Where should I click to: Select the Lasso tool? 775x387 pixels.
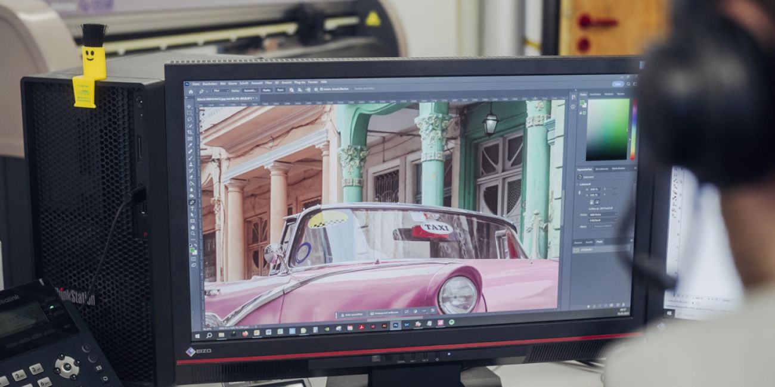[190, 119]
